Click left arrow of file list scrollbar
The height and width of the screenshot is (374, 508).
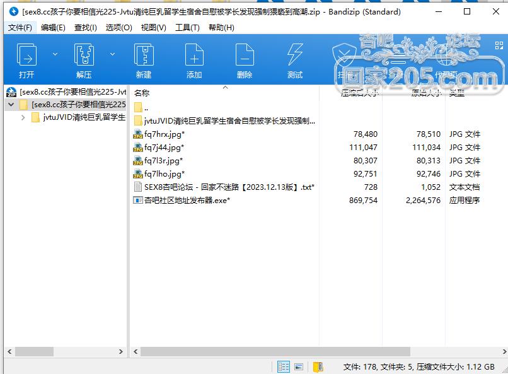pyautogui.click(x=136, y=352)
